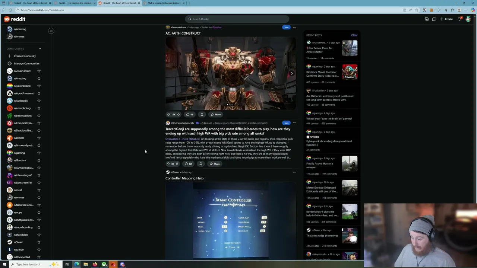Upvote the Tracer/Genji Overwatch post
Screen dimensions: 477x268
pyautogui.click(x=168, y=164)
